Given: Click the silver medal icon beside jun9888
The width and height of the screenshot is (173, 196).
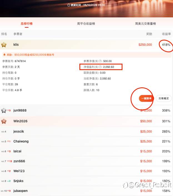Looking at the screenshot, I should pyautogui.click(x=4, y=111).
